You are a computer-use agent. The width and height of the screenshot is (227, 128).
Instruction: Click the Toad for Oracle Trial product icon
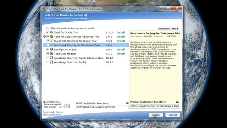51,32
